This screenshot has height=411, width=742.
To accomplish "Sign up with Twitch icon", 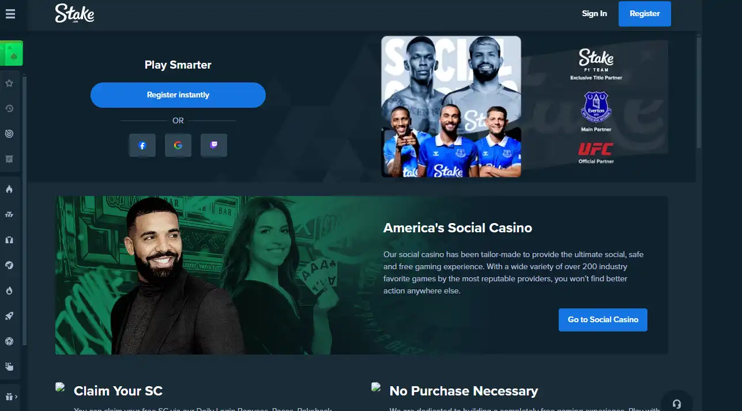I will point(214,145).
